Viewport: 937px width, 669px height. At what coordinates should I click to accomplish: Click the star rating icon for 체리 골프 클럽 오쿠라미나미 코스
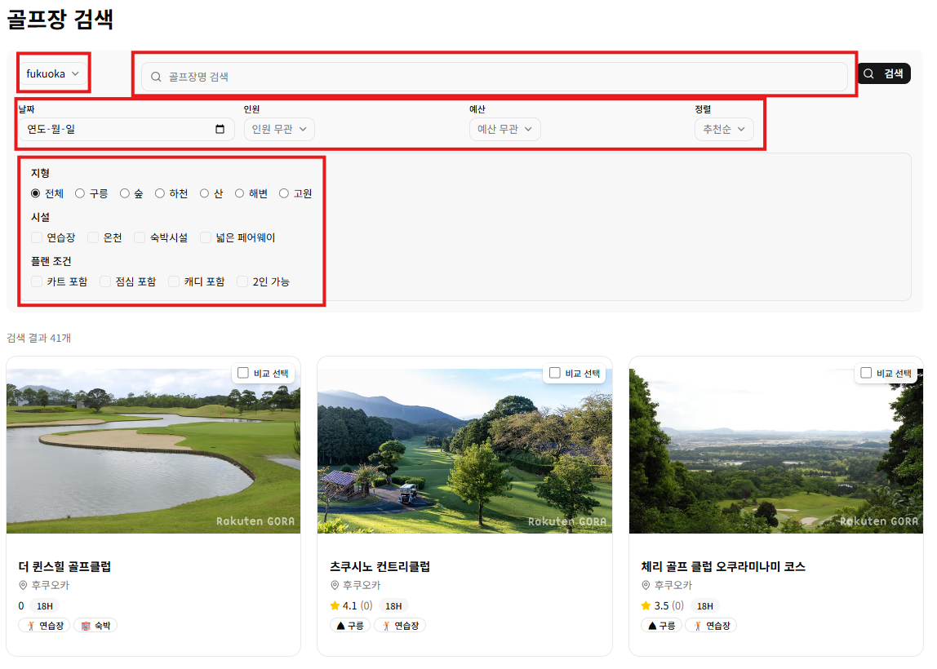[646, 605]
